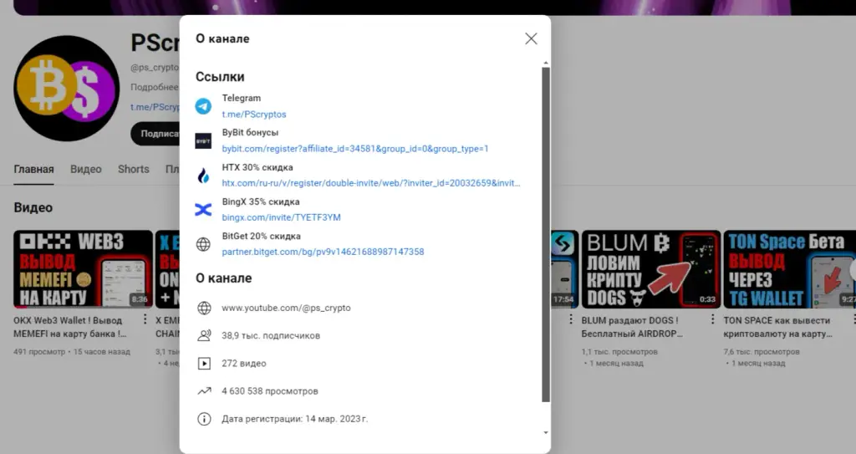Open options menu left of BLUM DOGS video
This screenshot has height=454, width=856.
coord(570,319)
